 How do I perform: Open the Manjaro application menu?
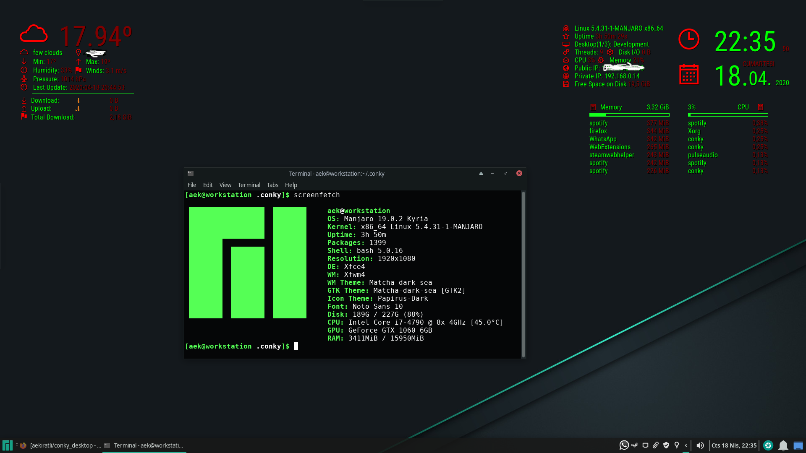[8, 445]
